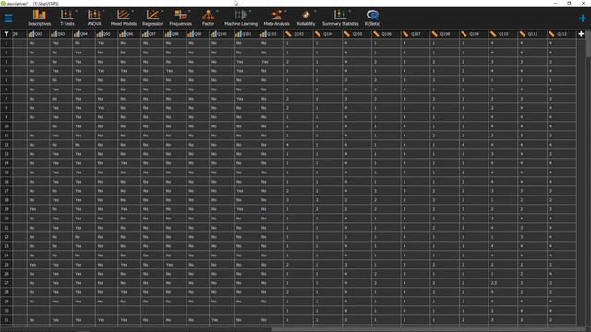Screen dimensions: 591x332
Task: Open the T-Tests module menu
Action: [x=67, y=18]
